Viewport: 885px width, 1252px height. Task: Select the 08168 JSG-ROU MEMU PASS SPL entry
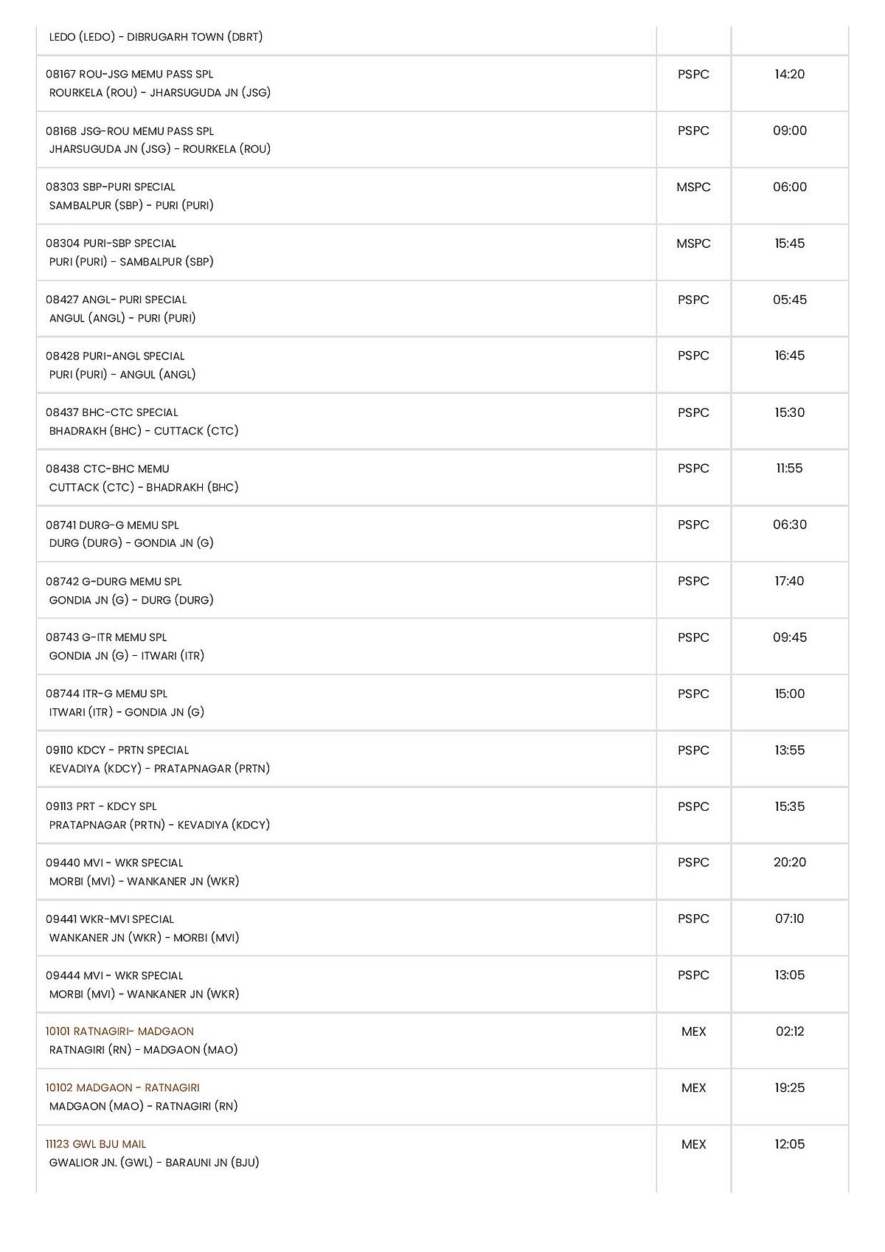[x=130, y=131]
